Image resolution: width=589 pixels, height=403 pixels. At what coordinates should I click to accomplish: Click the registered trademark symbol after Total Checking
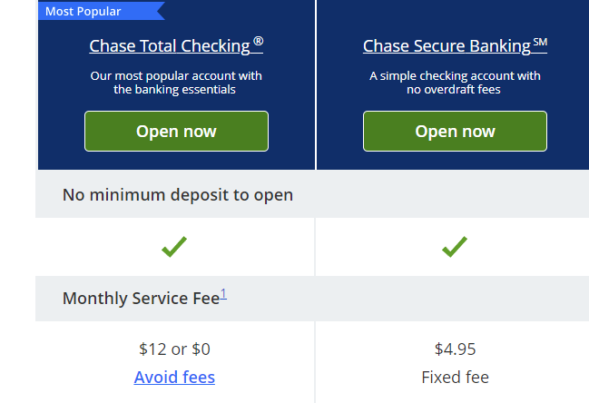click(x=259, y=42)
